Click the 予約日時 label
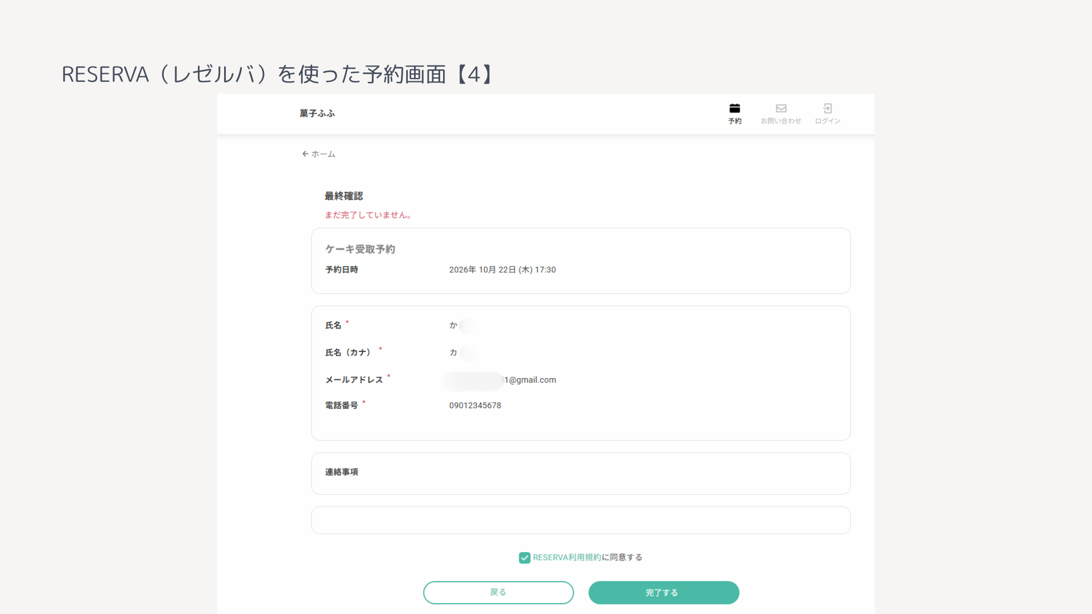 [x=341, y=270]
